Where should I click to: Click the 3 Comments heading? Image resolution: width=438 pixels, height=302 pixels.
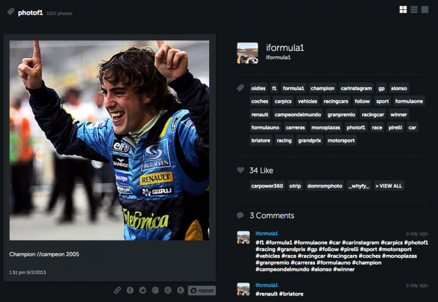click(x=272, y=216)
